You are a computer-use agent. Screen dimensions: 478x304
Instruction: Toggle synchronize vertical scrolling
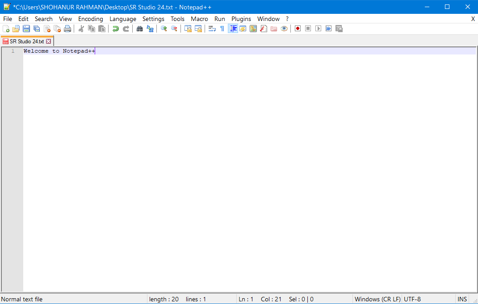coord(188,29)
